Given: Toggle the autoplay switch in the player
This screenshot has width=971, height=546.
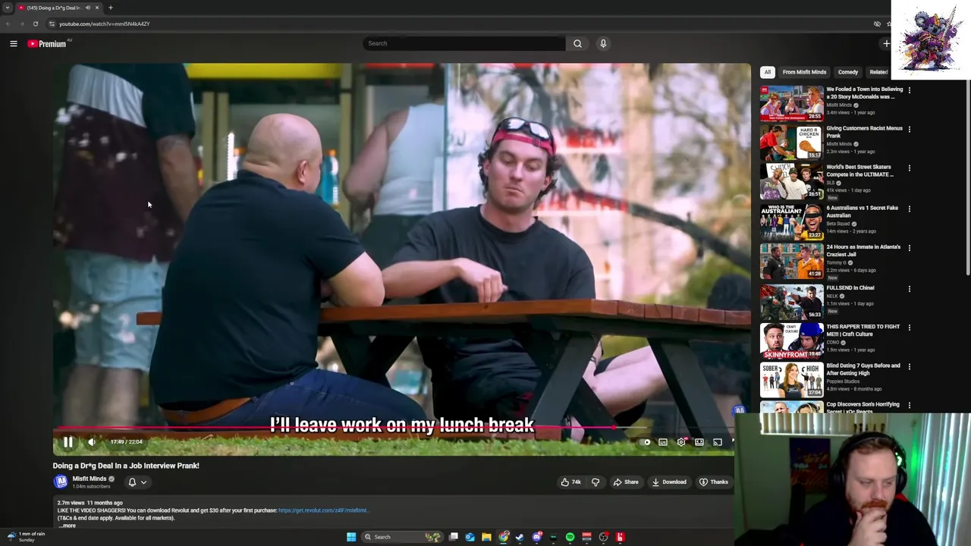Looking at the screenshot, I should click(x=646, y=442).
